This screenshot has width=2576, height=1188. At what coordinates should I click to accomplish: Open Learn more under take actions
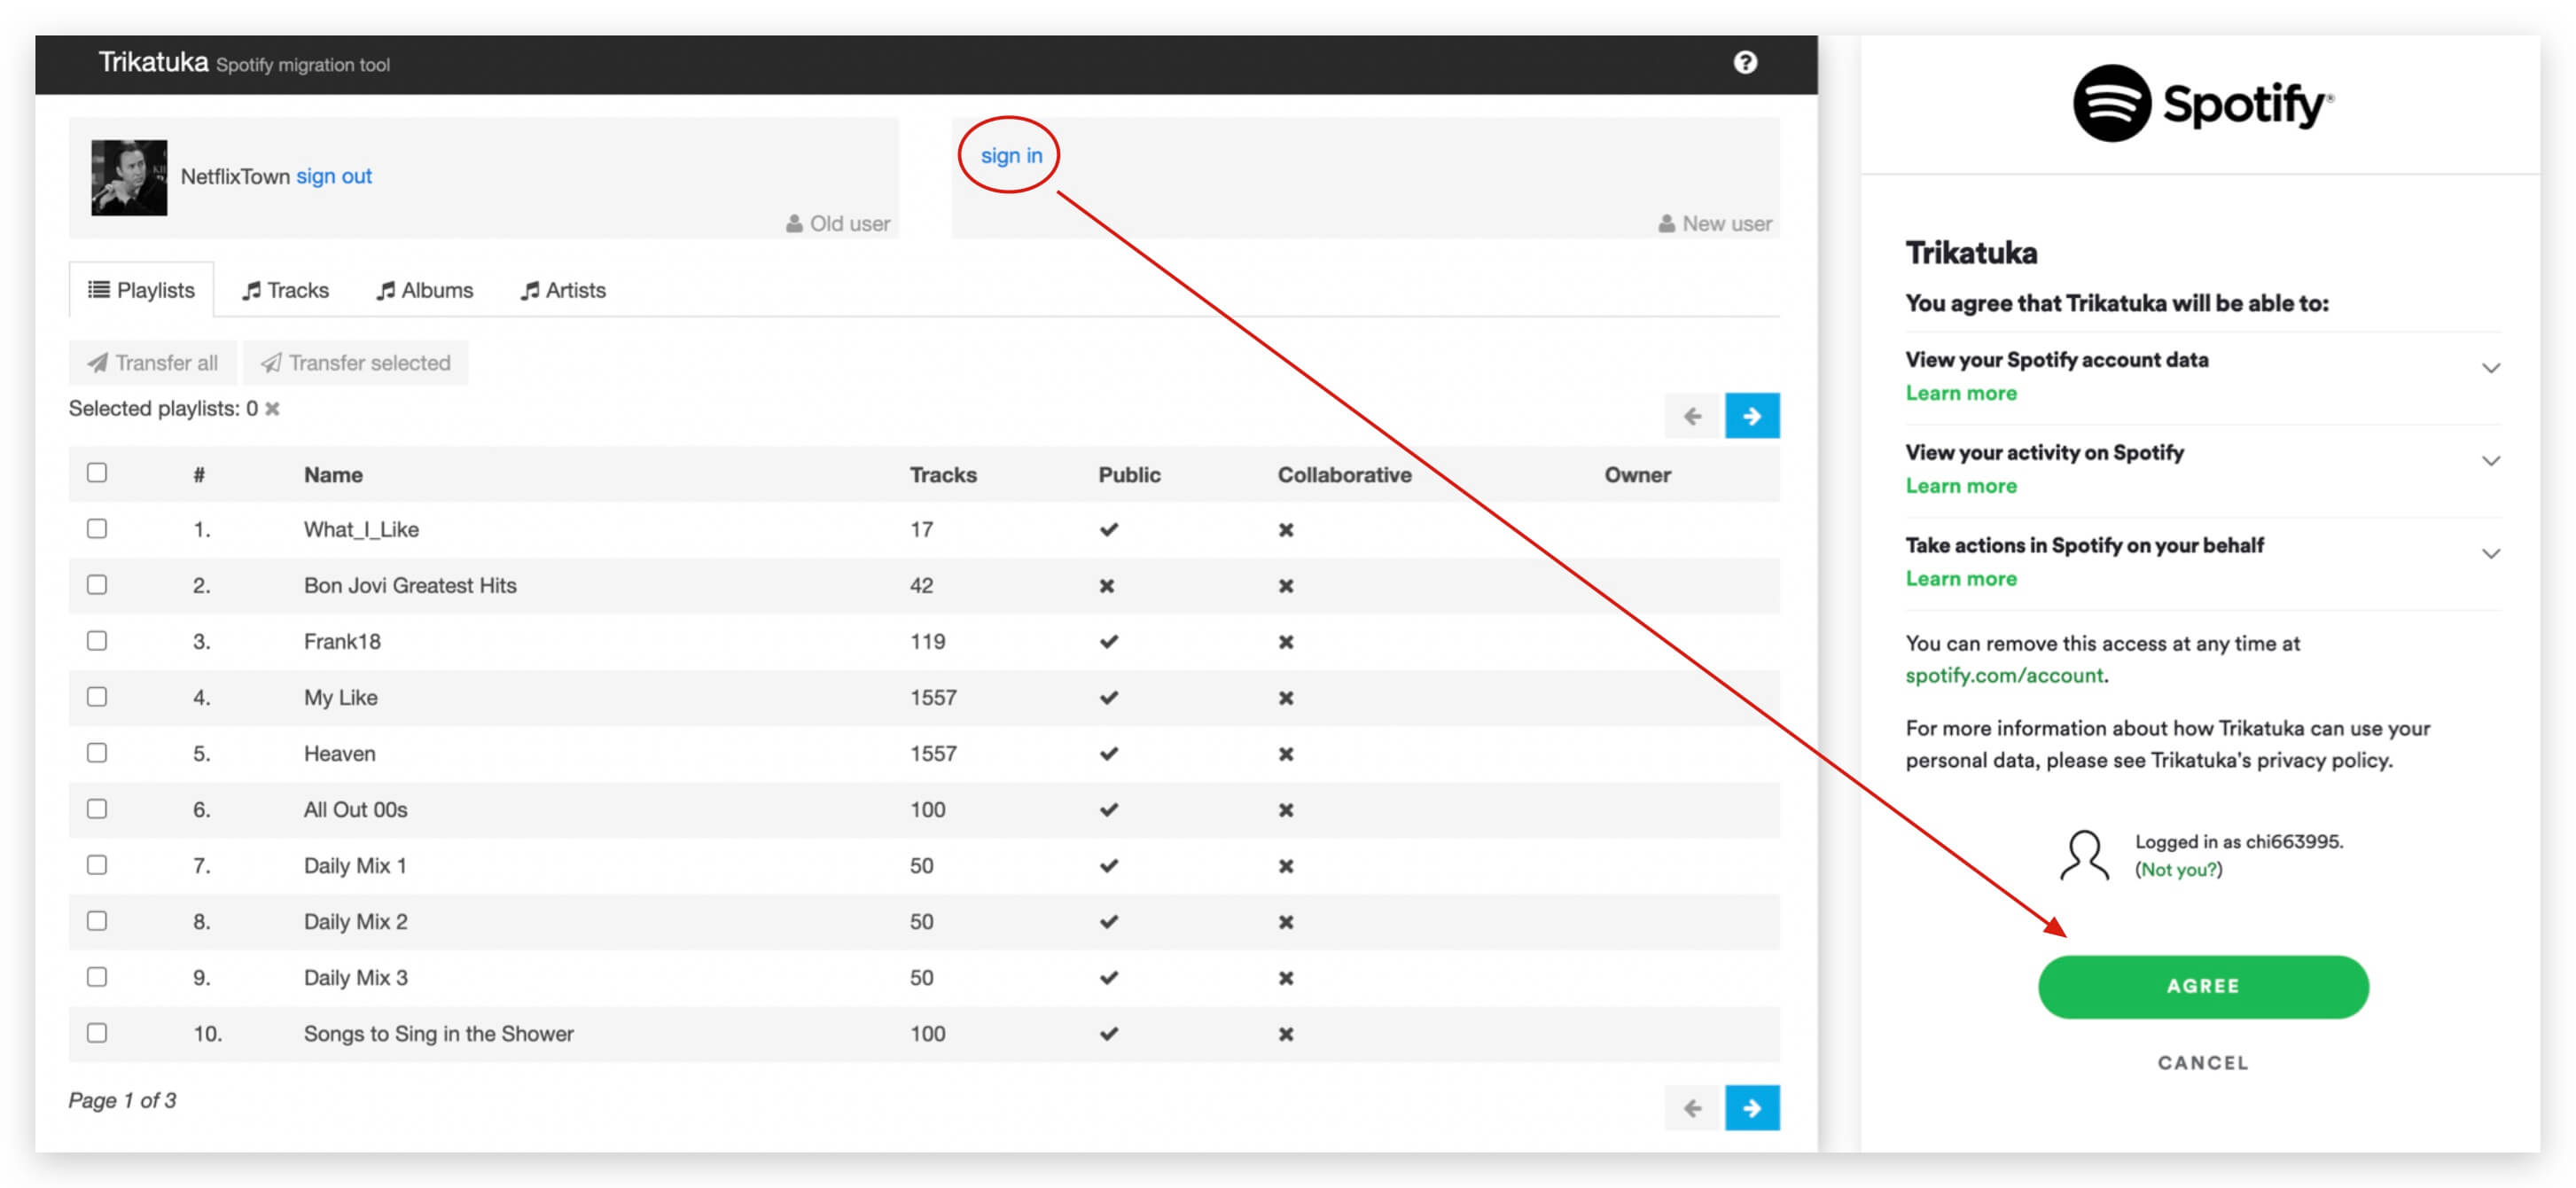(x=1960, y=579)
